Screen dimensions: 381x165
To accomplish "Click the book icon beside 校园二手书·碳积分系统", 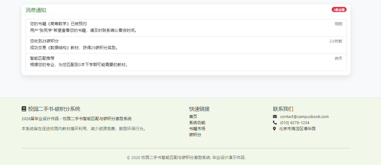I will [24, 109].
